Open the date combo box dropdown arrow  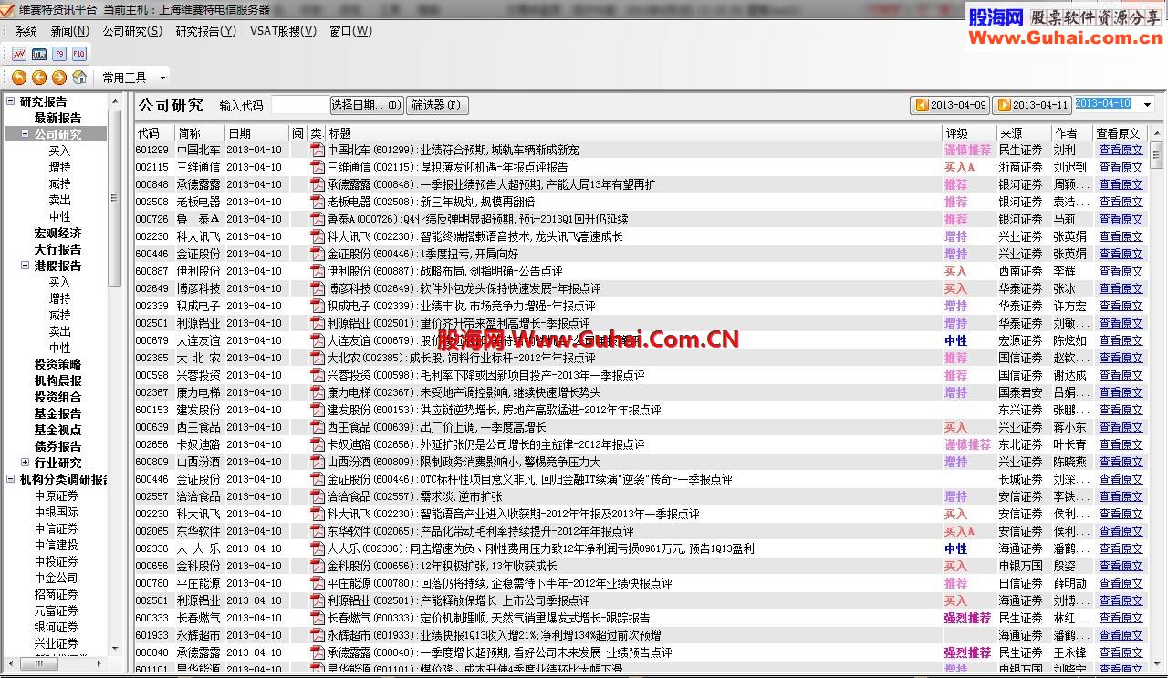point(1148,105)
